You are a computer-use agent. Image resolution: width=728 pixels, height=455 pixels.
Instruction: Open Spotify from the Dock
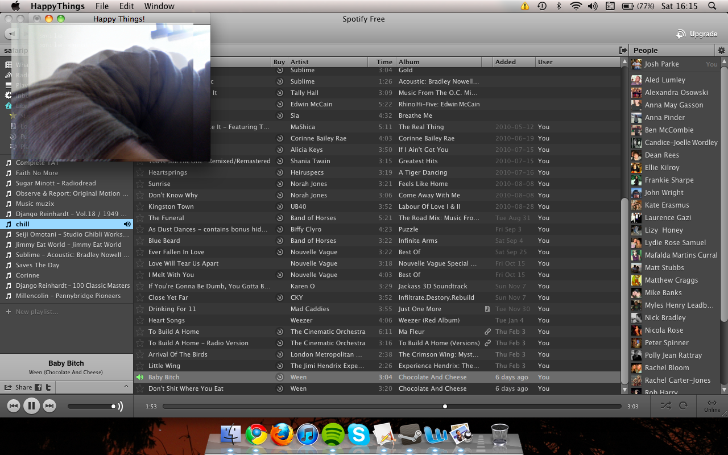tap(333, 435)
